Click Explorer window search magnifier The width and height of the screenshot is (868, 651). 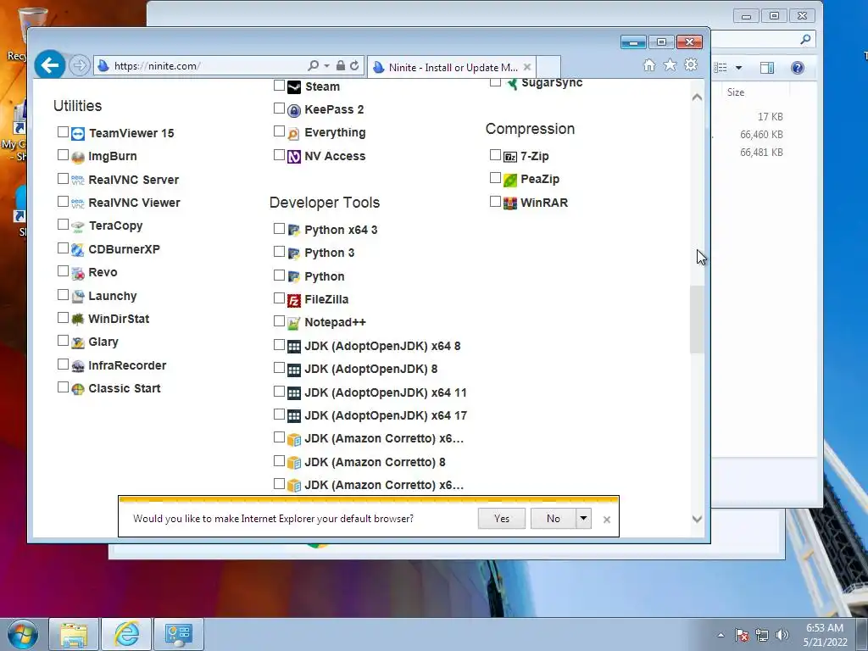point(805,39)
